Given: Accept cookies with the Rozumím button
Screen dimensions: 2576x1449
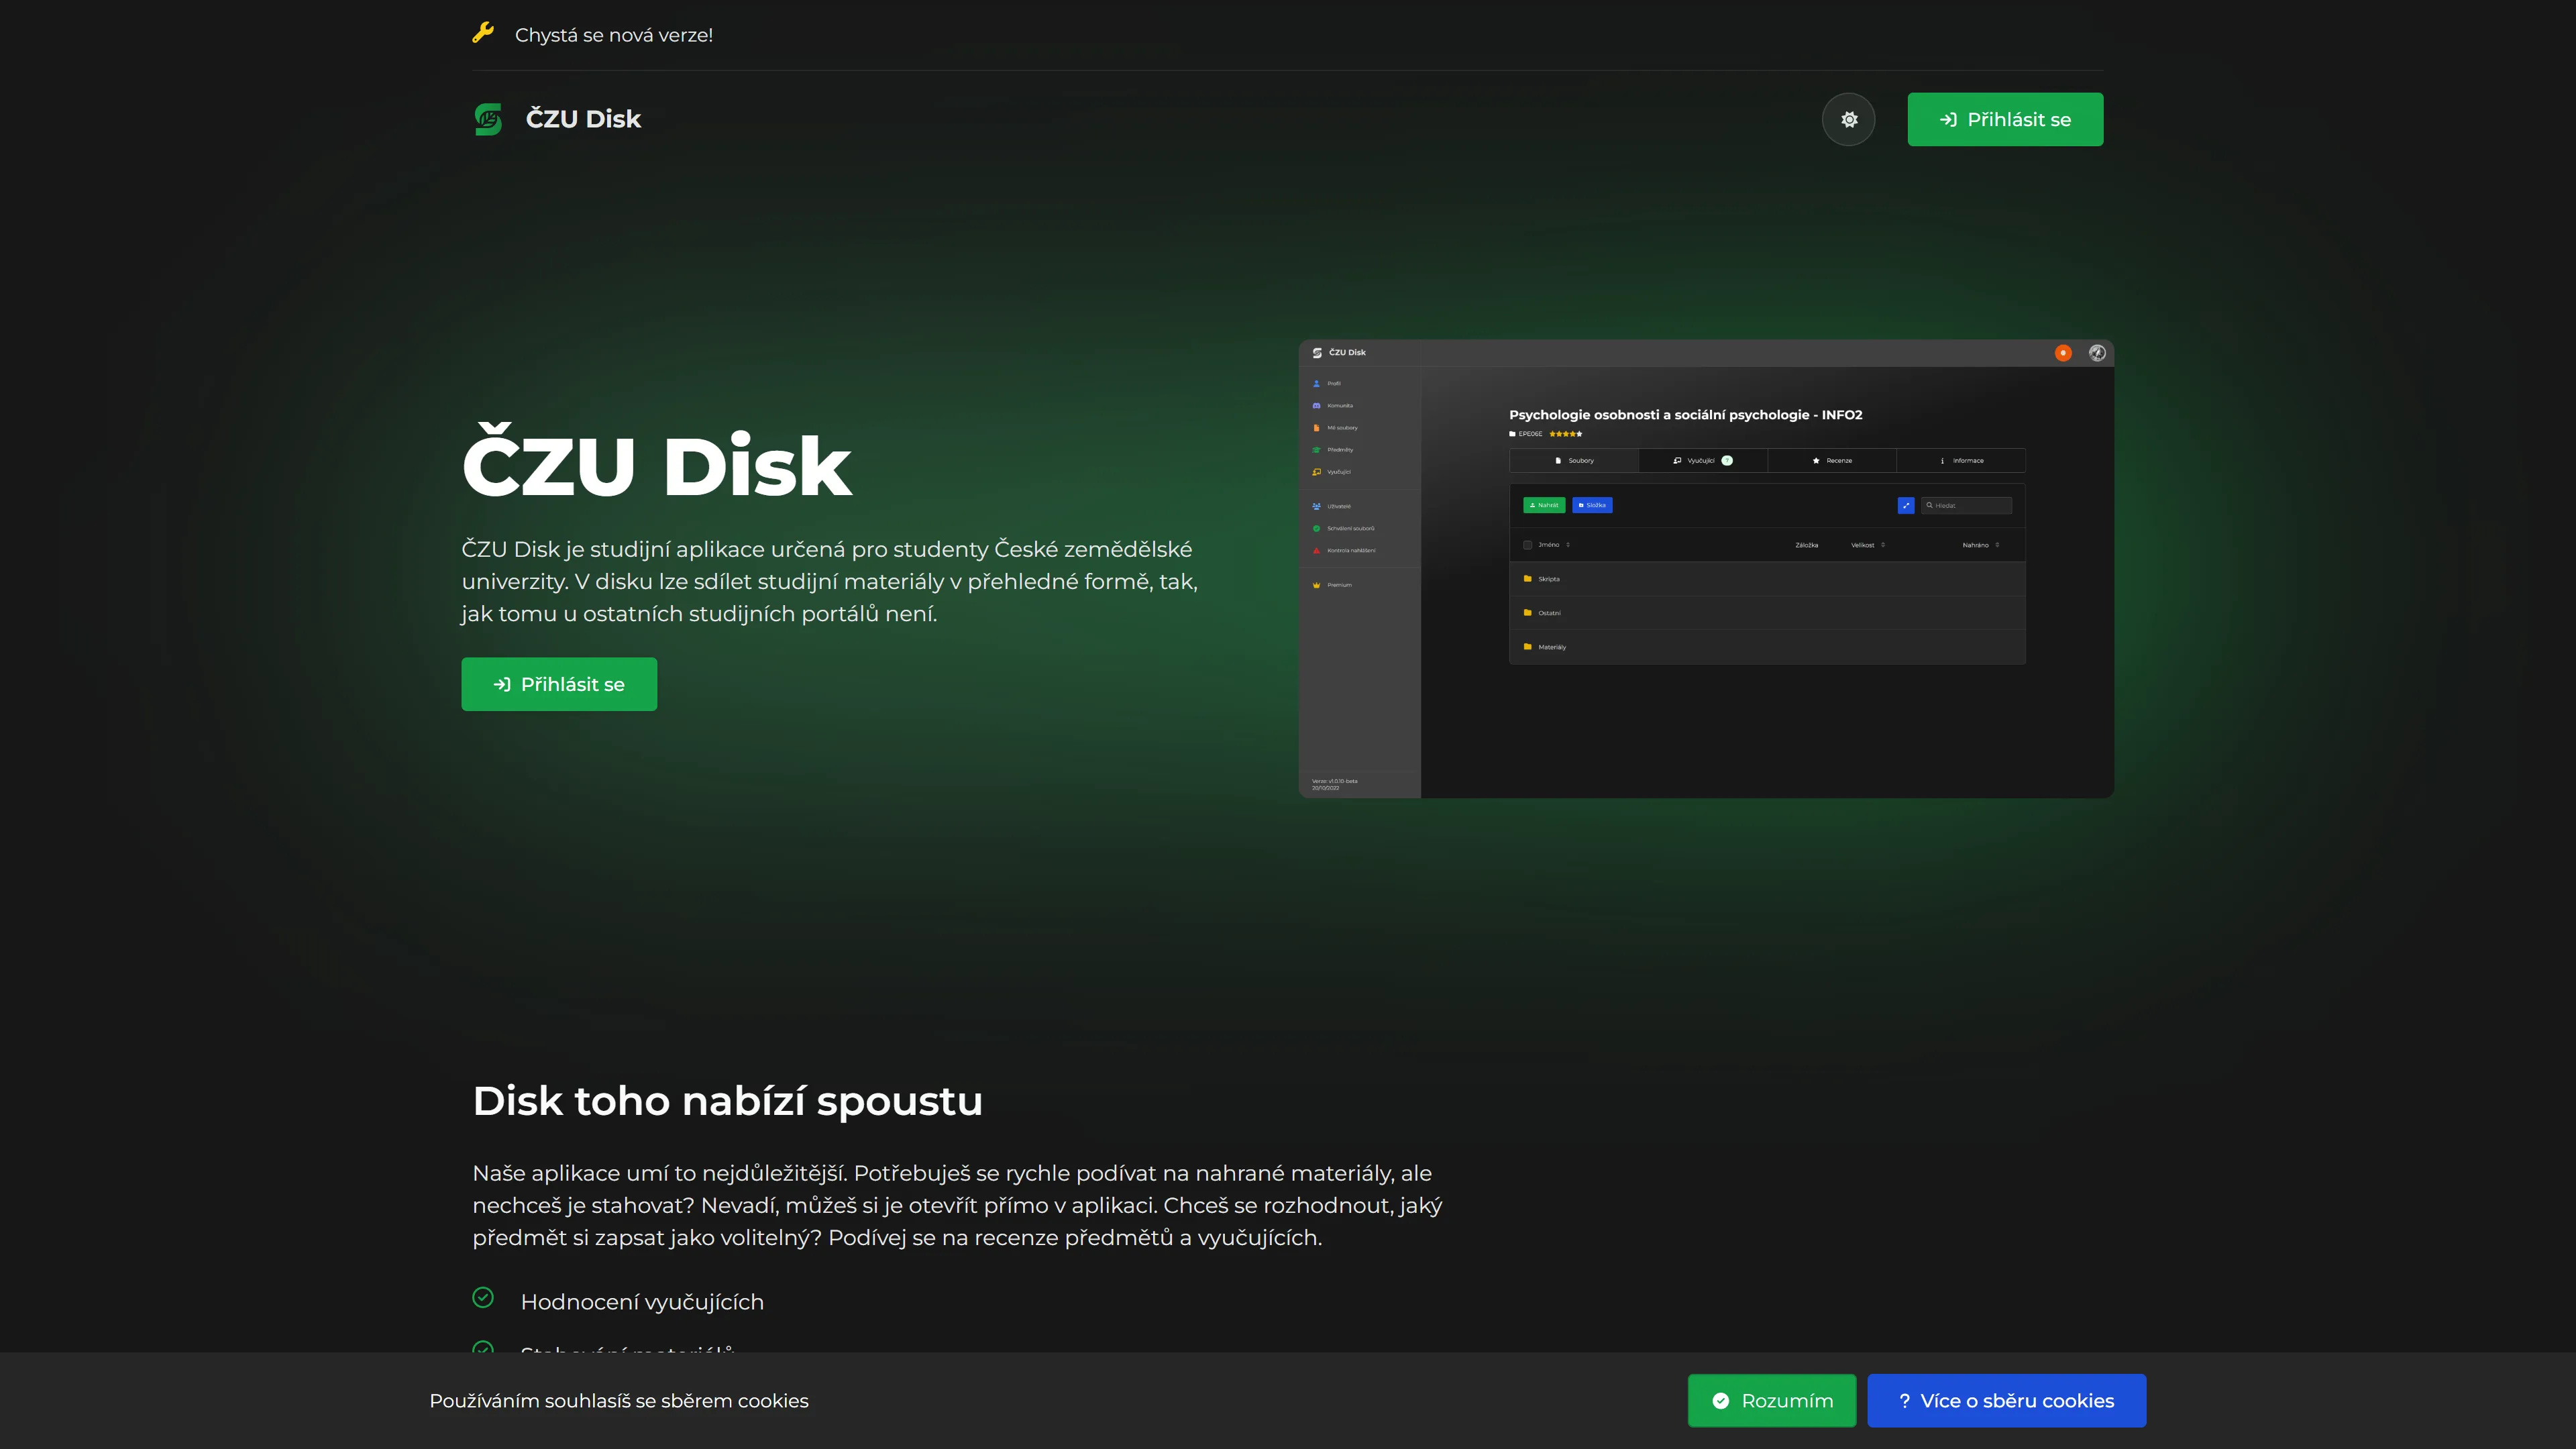Looking at the screenshot, I should [x=1771, y=1400].
